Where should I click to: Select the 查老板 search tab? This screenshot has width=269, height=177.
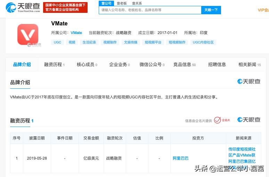pyautogui.click(x=122, y=3)
